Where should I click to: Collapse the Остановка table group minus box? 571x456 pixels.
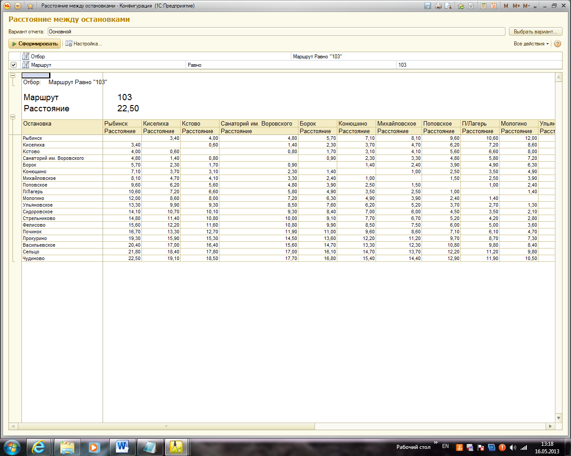(12, 117)
